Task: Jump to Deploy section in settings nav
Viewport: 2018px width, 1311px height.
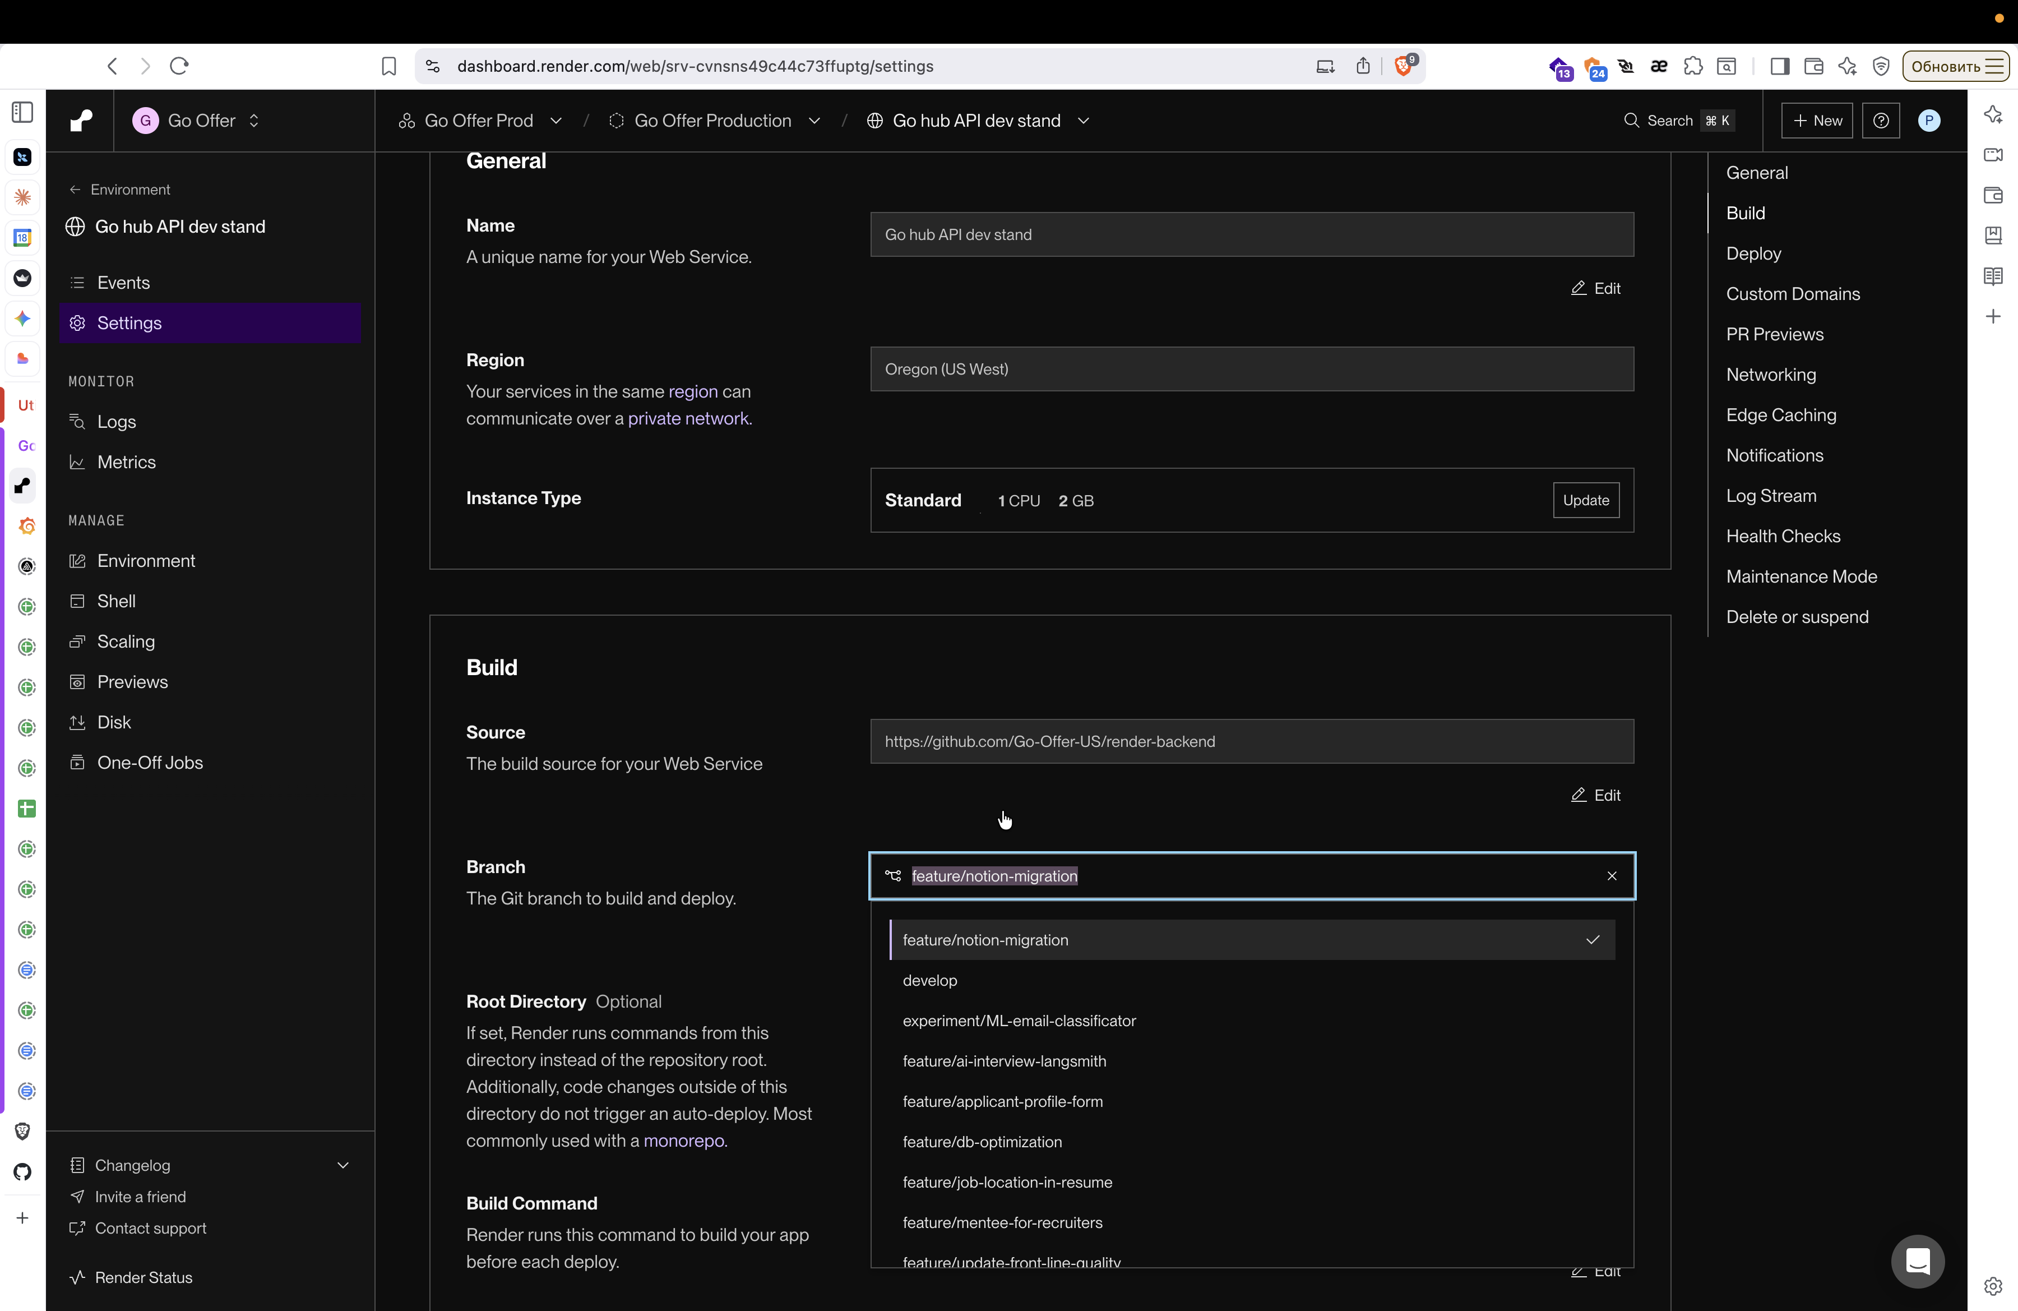Action: (x=1753, y=253)
